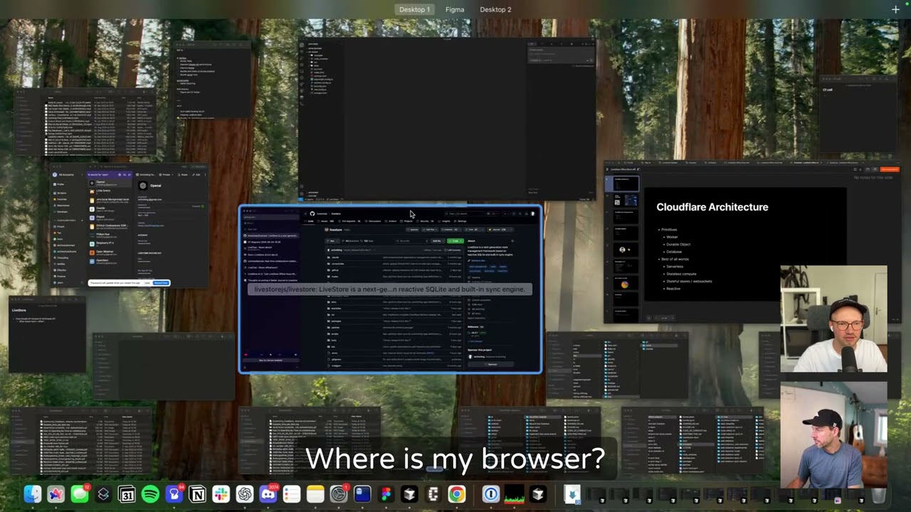Launch ChatGPT from the Dock
Viewport: 911px width, 512px height.
coord(244,494)
